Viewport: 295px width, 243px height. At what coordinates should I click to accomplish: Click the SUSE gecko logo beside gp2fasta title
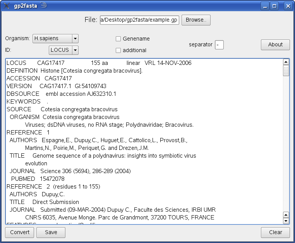43,5
